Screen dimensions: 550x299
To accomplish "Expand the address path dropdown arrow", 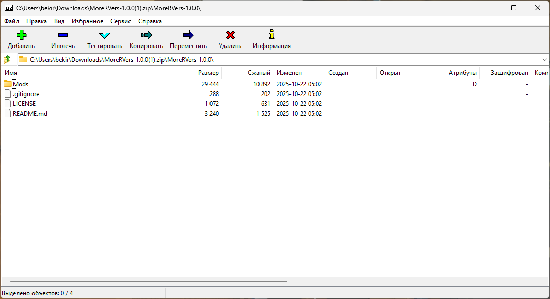I will 544,59.
